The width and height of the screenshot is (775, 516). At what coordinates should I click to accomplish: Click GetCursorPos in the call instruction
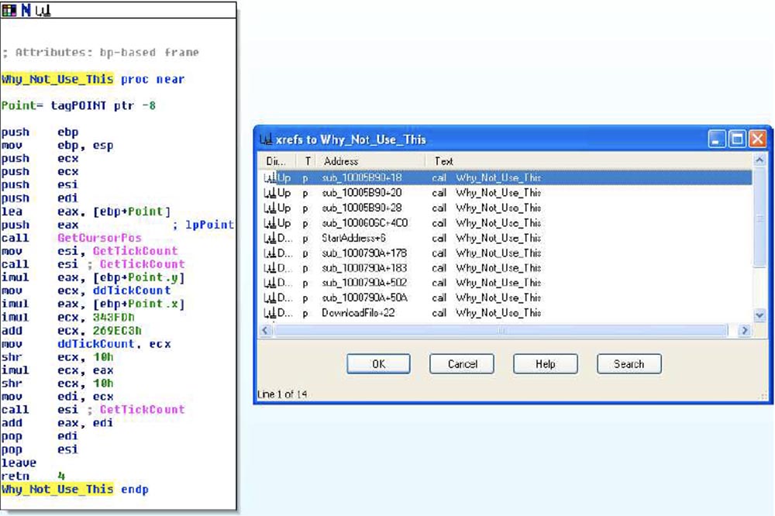(99, 238)
